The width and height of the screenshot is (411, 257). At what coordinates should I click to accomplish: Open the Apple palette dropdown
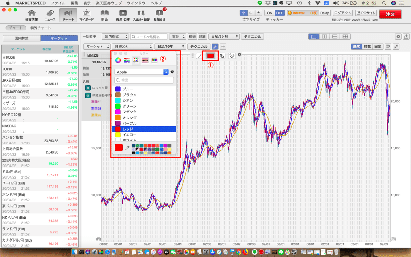(141, 72)
